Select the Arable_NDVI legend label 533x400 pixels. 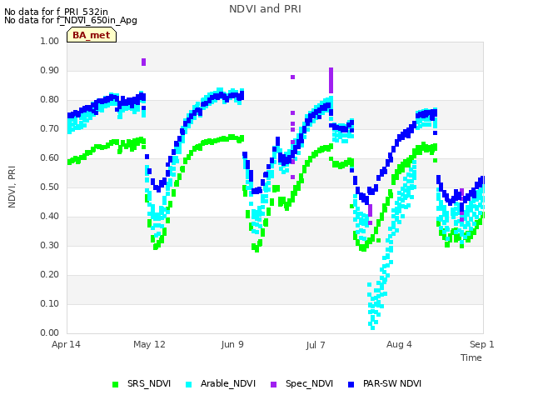point(228,383)
